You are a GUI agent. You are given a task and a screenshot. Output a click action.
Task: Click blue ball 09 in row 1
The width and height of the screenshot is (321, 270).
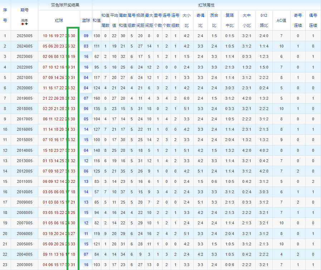86,36
